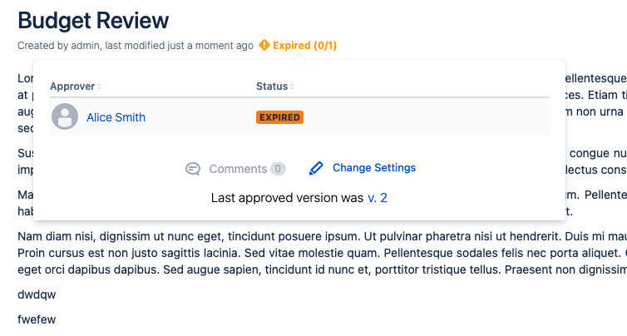The height and width of the screenshot is (336, 627).
Task: Click the 'fwefew' paragraph
Action: click(37, 319)
